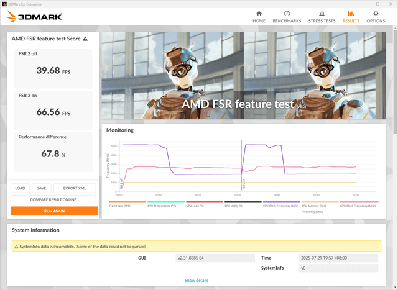This screenshot has width=398, height=290.
Task: Switch to STRESS TESTS tab label
Action: [322, 21]
